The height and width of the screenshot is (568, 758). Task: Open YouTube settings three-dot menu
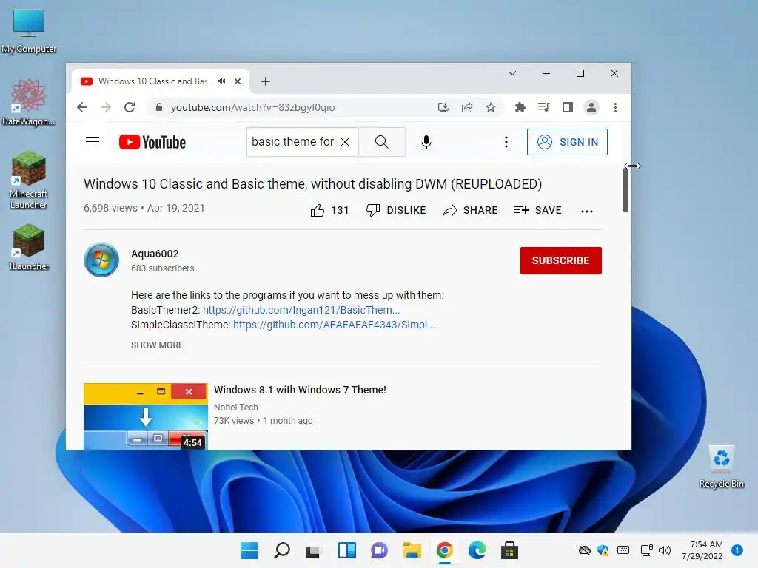[506, 141]
